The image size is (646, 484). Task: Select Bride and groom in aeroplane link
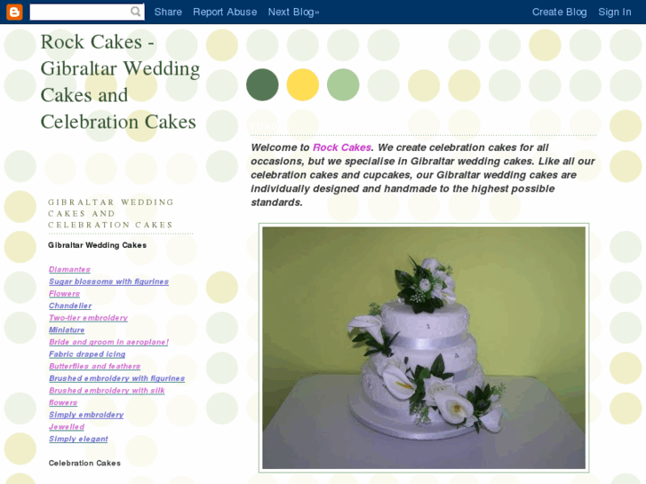pos(108,342)
